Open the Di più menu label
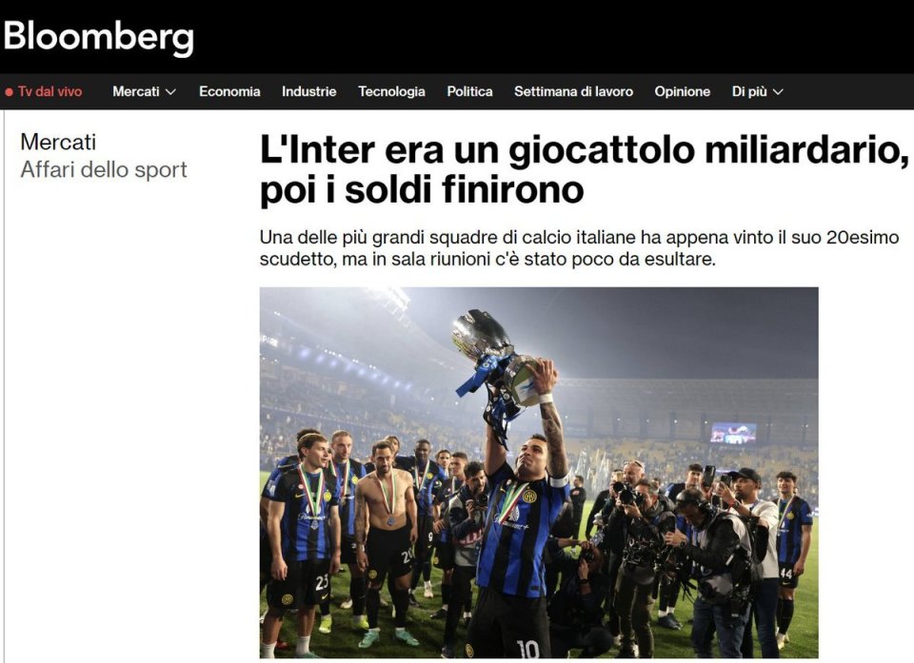 (x=749, y=91)
